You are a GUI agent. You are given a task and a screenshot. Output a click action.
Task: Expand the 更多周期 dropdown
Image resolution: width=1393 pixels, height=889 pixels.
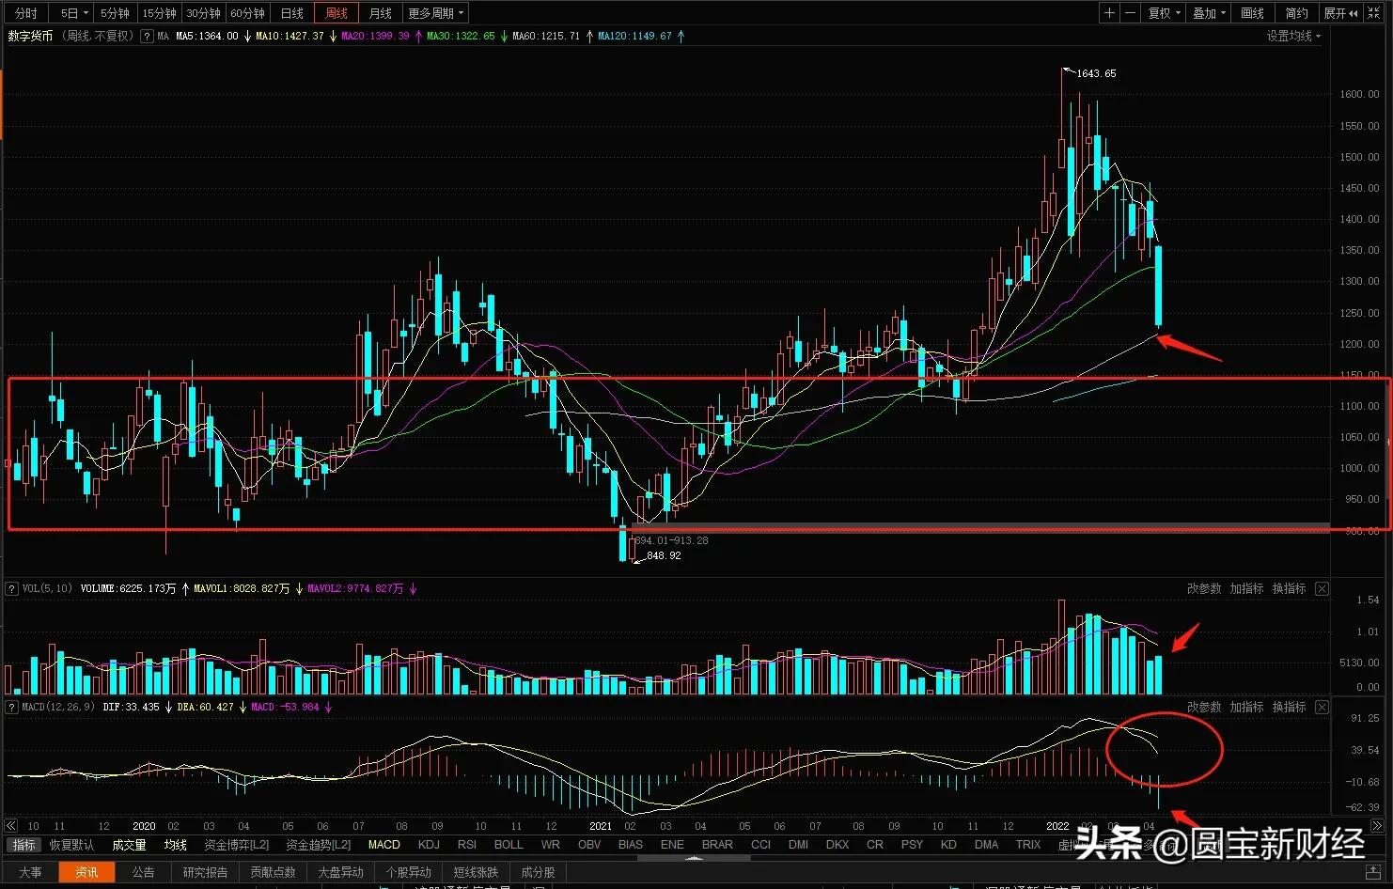435,13
